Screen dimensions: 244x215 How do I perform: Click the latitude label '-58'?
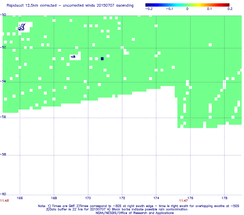click(x=3, y=154)
